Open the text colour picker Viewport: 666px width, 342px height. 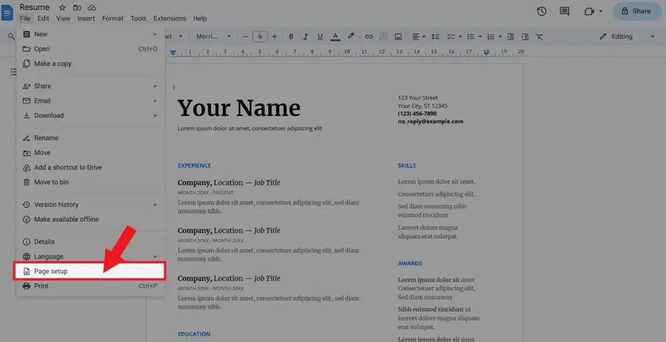pyautogui.click(x=335, y=37)
